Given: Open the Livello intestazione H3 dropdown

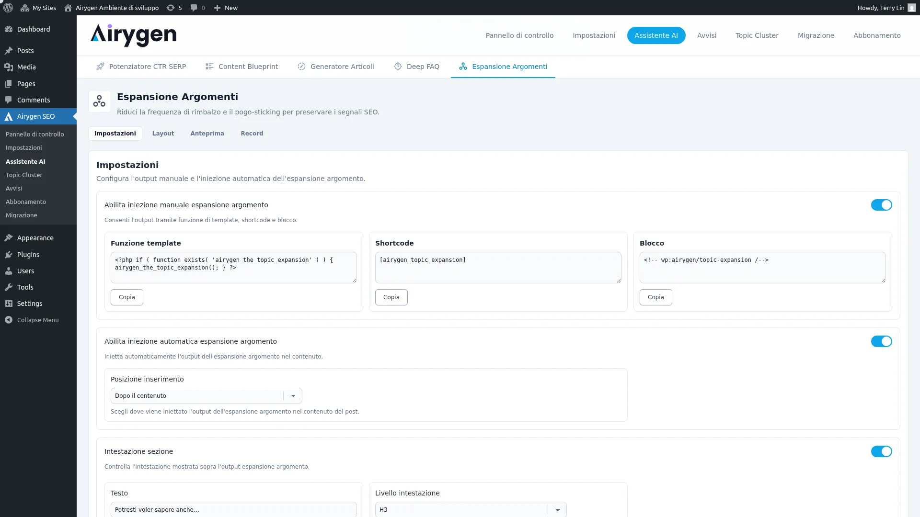Looking at the screenshot, I should (x=471, y=509).
